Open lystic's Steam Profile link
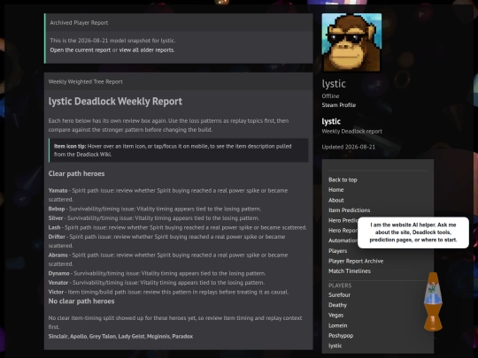Screen dimensions: 478x358 point(339,105)
